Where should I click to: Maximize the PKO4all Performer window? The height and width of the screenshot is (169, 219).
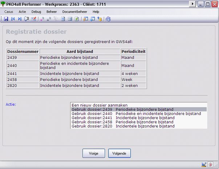click(207, 4)
